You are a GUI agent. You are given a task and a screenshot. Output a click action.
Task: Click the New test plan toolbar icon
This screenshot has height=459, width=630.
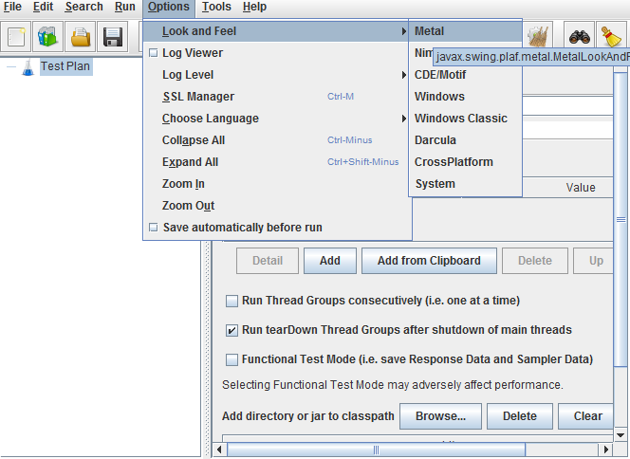17,38
